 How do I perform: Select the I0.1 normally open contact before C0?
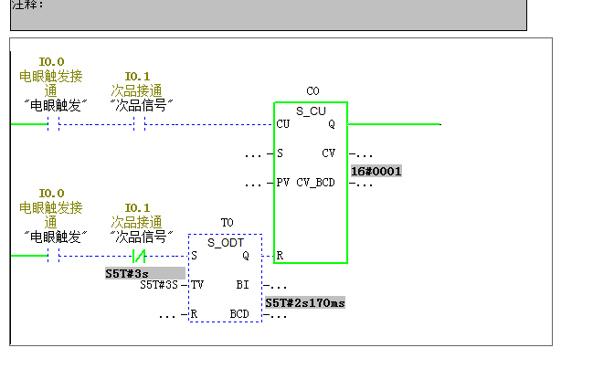click(141, 123)
